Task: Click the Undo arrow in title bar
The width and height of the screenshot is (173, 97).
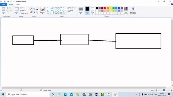Action: coord(8,2)
